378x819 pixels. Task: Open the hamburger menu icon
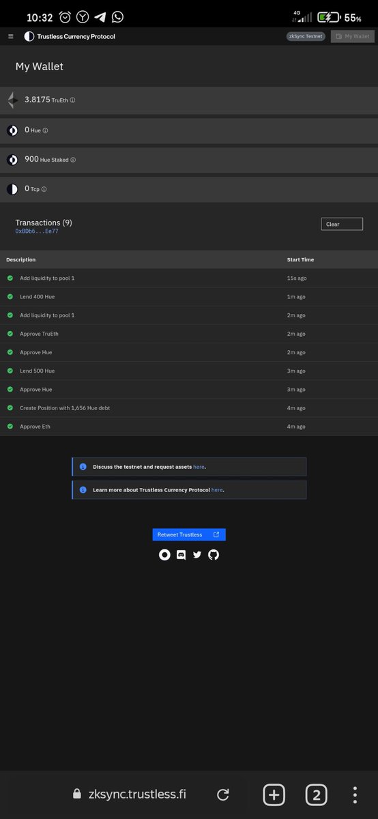(11, 36)
